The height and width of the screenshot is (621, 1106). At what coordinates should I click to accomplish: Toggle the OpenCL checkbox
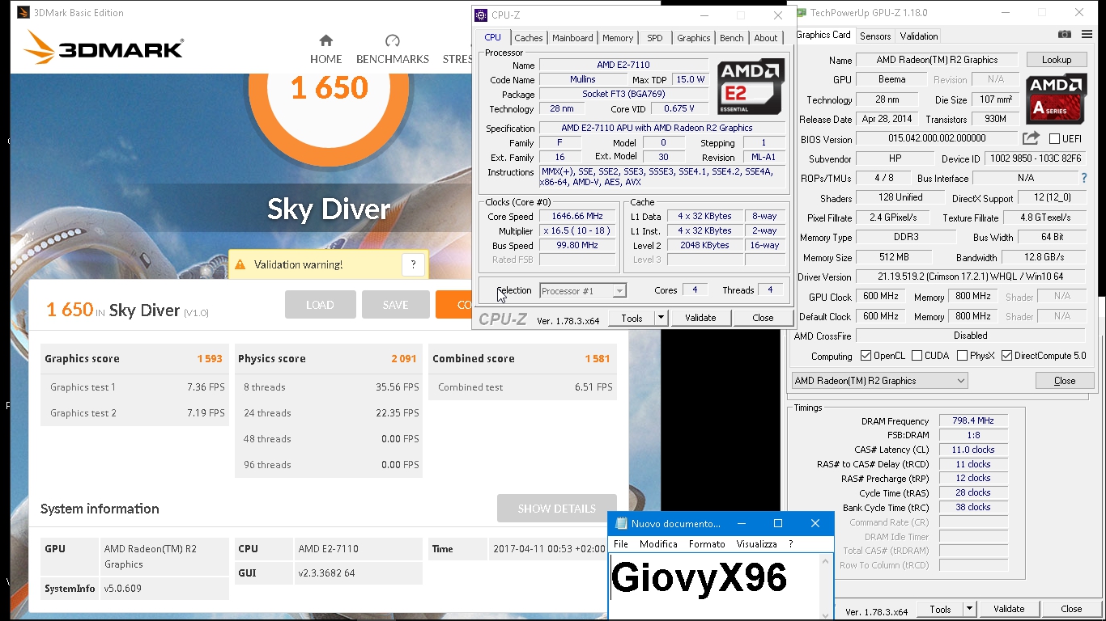pyautogui.click(x=866, y=356)
